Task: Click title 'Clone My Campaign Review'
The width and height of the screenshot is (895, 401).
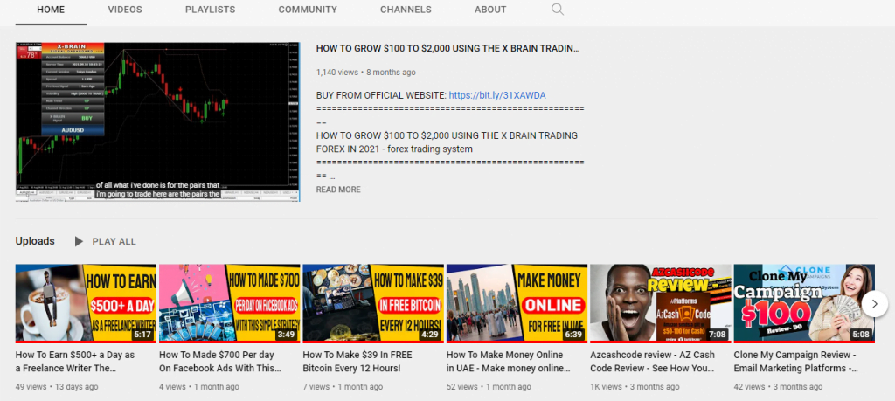Action: click(x=795, y=362)
